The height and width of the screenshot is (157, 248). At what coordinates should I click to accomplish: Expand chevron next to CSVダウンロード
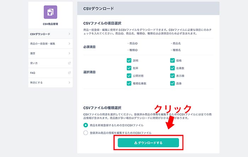pyautogui.click(x=69, y=34)
